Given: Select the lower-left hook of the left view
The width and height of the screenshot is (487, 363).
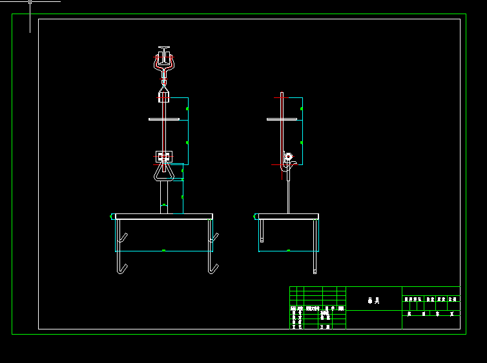Looking at the screenshot, I should [x=122, y=268].
